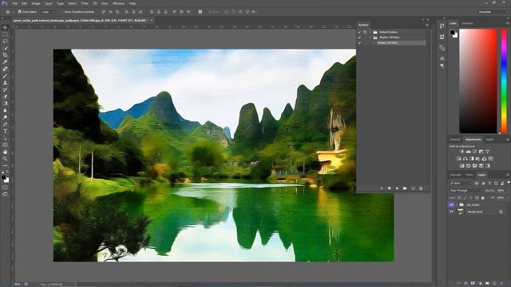Open the File menu

coord(14,3)
